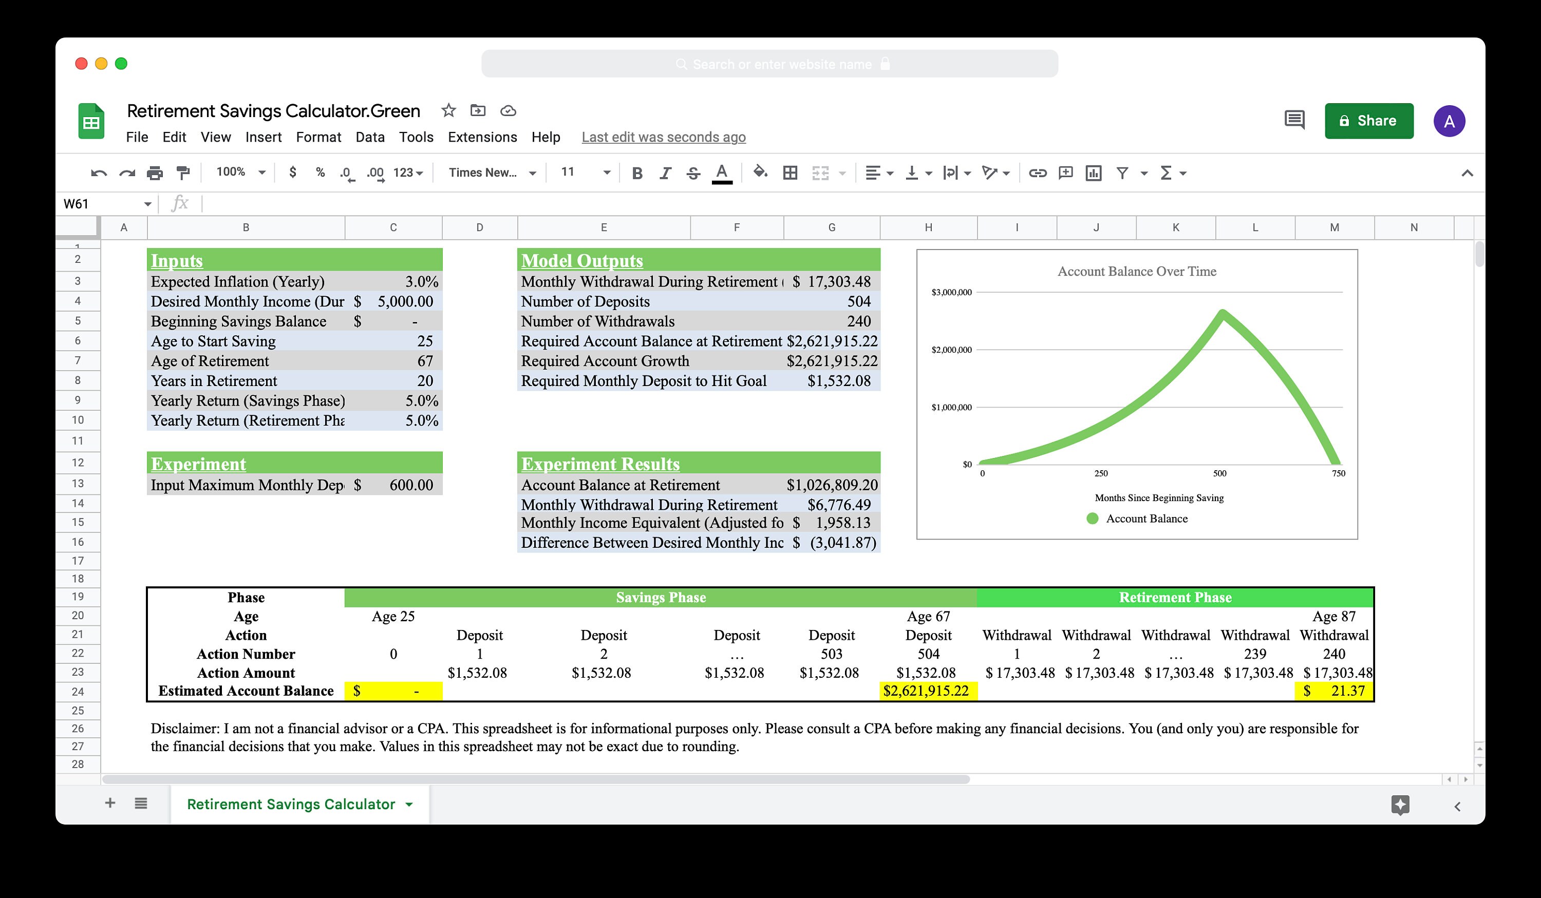The width and height of the screenshot is (1541, 898).
Task: Open the Insert menu
Action: coord(264,137)
